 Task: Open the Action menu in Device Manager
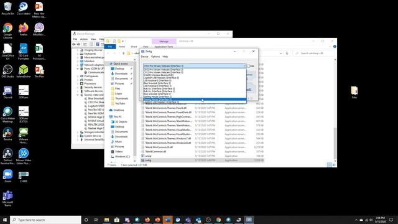pos(84,39)
